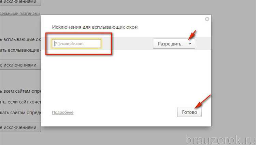Click the Готово button
256x145 pixels.
pos(189,112)
